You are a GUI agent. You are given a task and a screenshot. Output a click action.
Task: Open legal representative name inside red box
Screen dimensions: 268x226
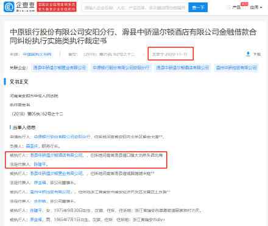(40, 164)
